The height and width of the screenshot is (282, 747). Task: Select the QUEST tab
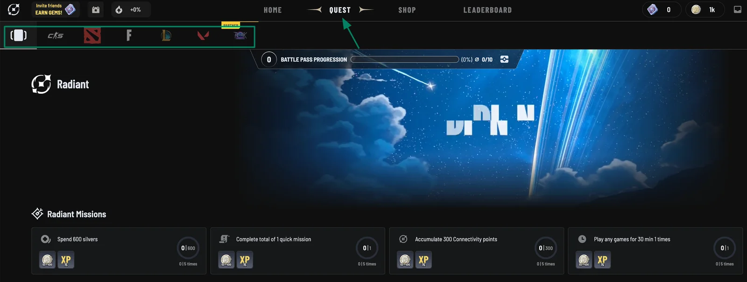[340, 10]
